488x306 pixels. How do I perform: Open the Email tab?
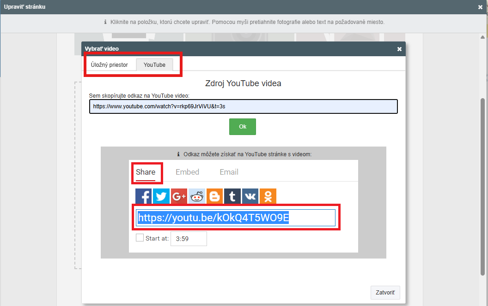click(x=229, y=172)
